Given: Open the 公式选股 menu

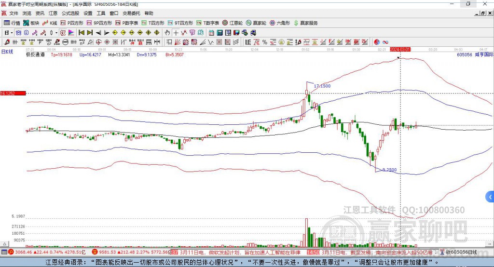Looking at the screenshot, I should pos(70,13).
